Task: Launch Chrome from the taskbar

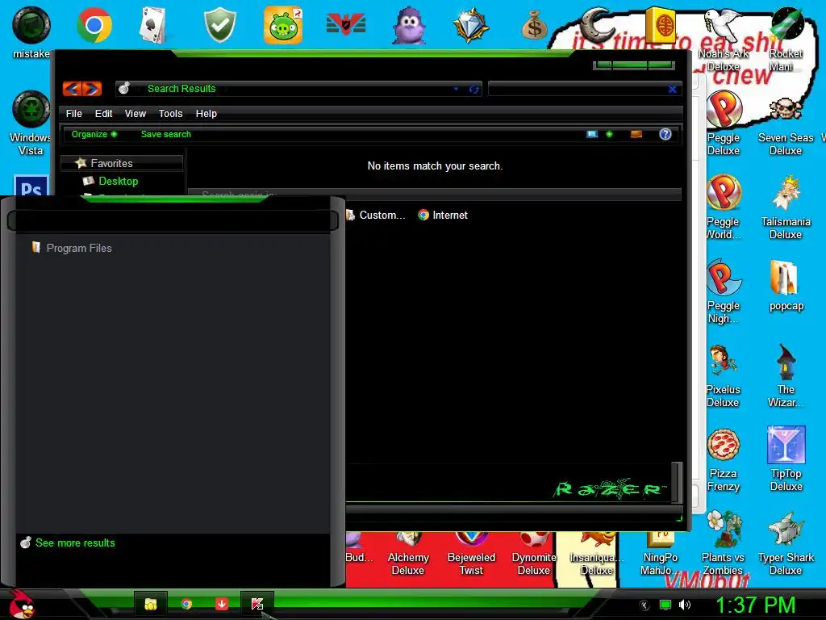Action: click(186, 604)
